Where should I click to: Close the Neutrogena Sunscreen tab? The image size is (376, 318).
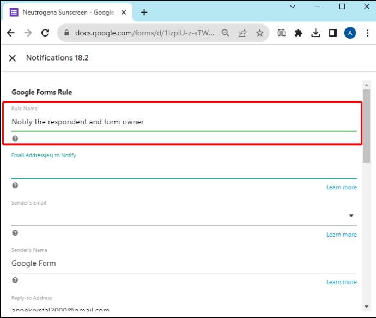pyautogui.click(x=124, y=13)
